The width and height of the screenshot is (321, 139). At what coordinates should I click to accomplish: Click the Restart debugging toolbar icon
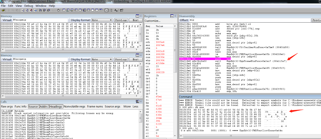coord(26,10)
